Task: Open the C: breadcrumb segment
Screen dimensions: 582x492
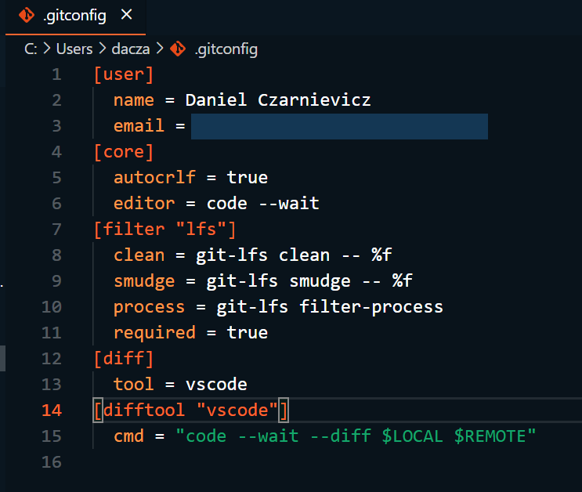Action: 31,49
